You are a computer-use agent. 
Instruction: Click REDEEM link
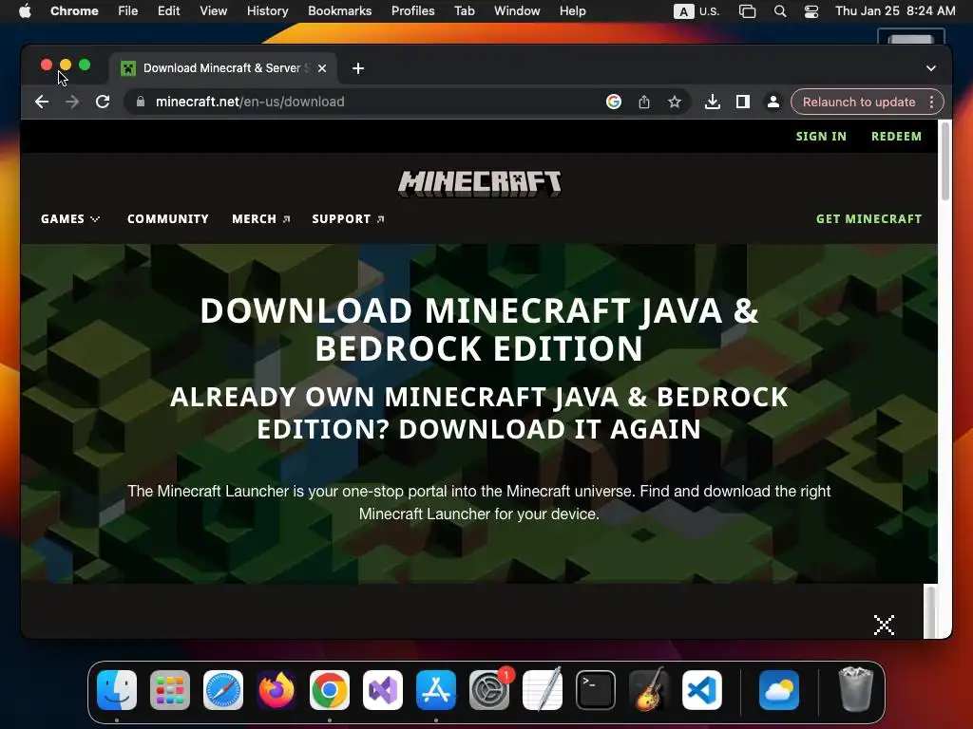click(x=896, y=137)
